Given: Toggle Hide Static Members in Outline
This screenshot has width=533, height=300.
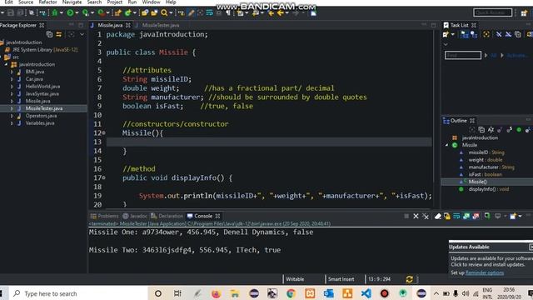Looking at the screenshot, I should [x=509, y=130].
